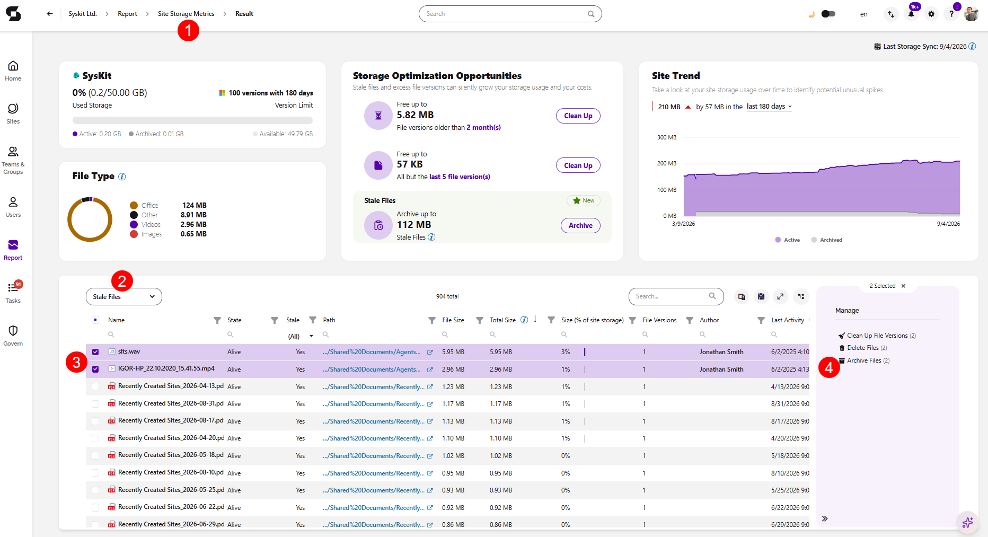Check the Recently Created Sites_2026-08-17 row
The height and width of the screenshot is (537, 988).
tap(95, 421)
